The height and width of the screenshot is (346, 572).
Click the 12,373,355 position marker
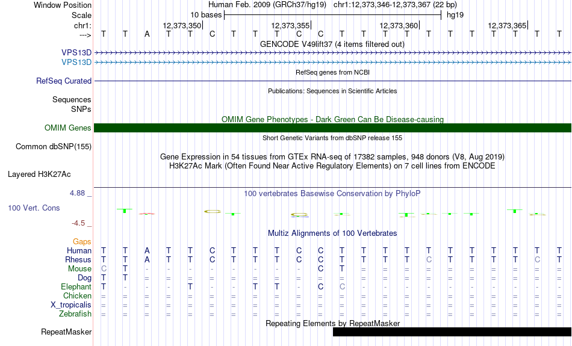click(290, 25)
